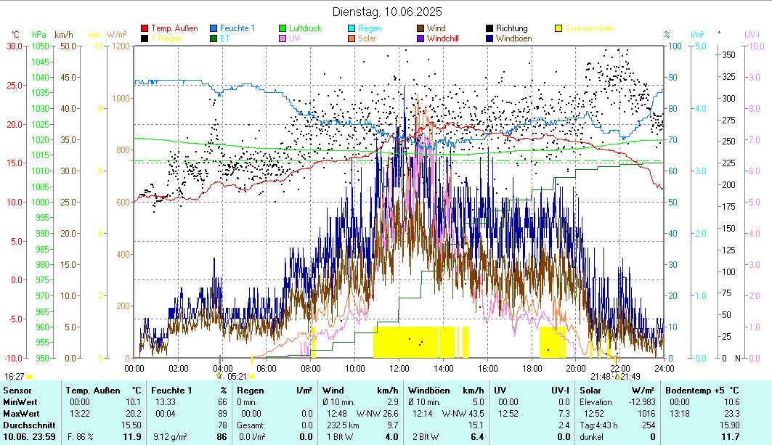Screen dimensions: 772x445
Task: Click the brown Wind legend square
Action: pos(421,28)
